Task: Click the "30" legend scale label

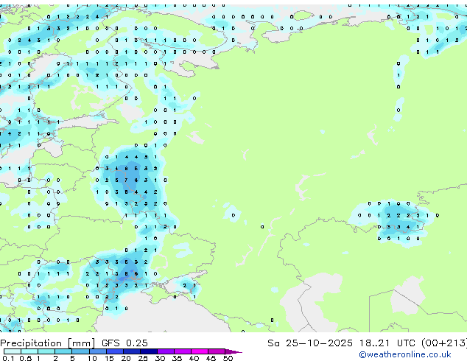Action: tap(161, 358)
